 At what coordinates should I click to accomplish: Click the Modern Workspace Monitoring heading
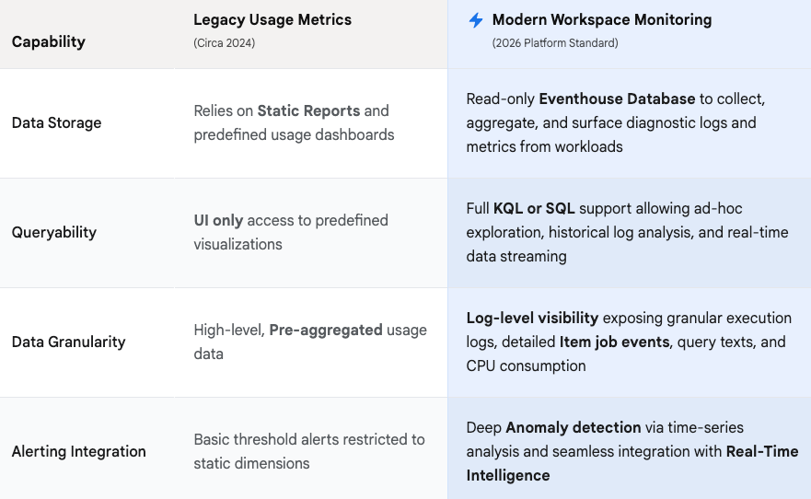click(x=602, y=19)
